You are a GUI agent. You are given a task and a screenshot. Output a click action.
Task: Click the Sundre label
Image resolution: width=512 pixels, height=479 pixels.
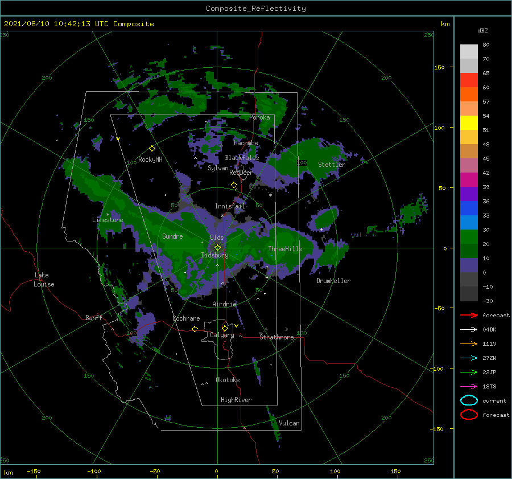click(x=172, y=236)
